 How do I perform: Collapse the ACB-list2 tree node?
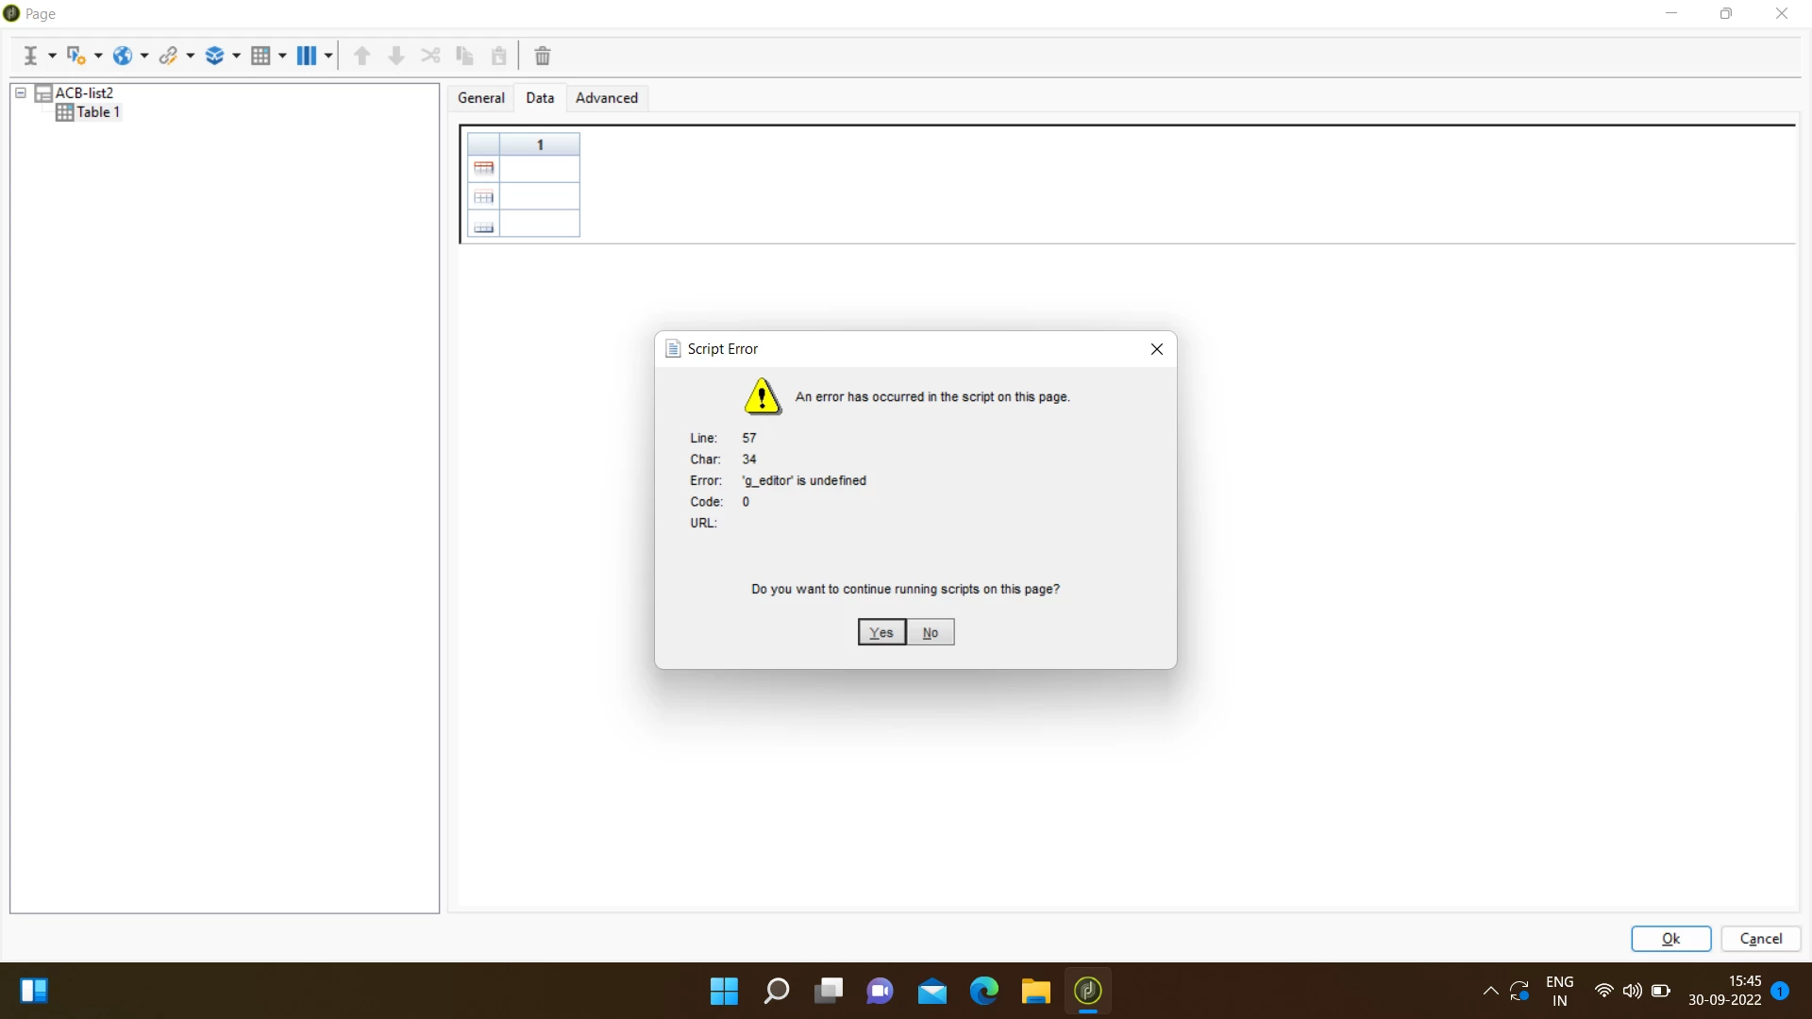pos(20,92)
